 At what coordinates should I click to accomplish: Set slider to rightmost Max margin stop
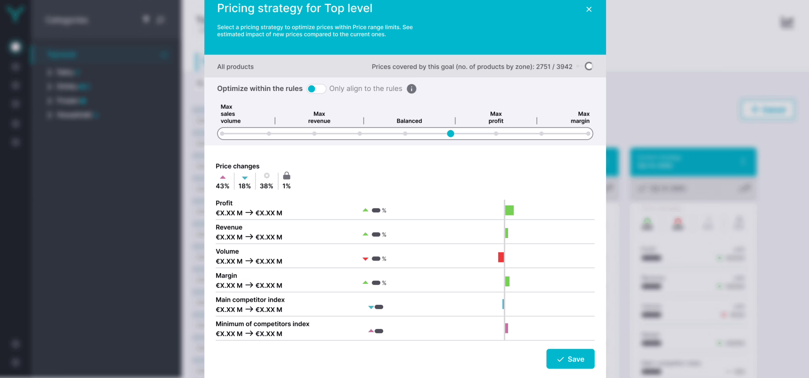588,134
